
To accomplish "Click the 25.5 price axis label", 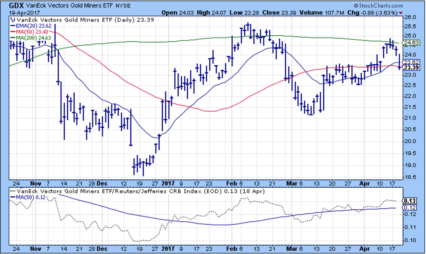I will 410,26.
